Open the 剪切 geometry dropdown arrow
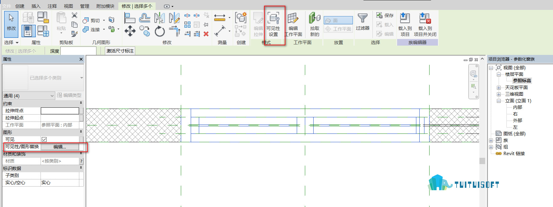Viewport: 553px width, 207px height. [x=104, y=20]
